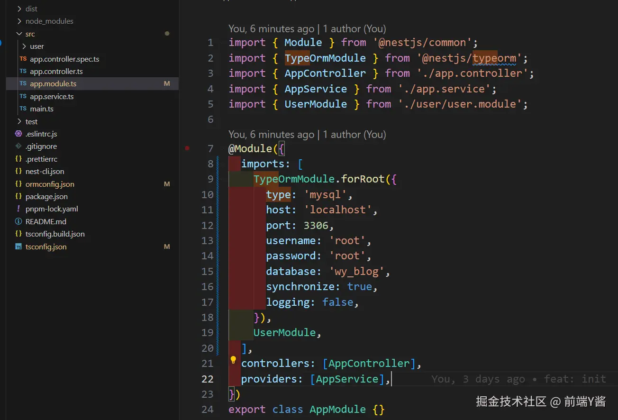
Task: Click the 'mysql' type string
Action: [x=326, y=194]
